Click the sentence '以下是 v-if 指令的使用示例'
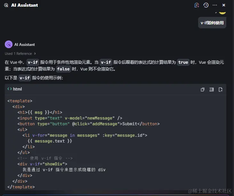Image resolution: width=234 pixels, height=196 pixels. tap(34, 78)
